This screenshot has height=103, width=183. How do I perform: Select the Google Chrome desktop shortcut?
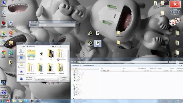[x=3, y=54]
